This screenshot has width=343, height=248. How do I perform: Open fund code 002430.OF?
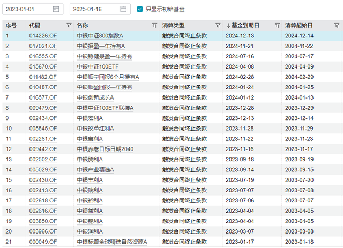[x=43, y=180]
